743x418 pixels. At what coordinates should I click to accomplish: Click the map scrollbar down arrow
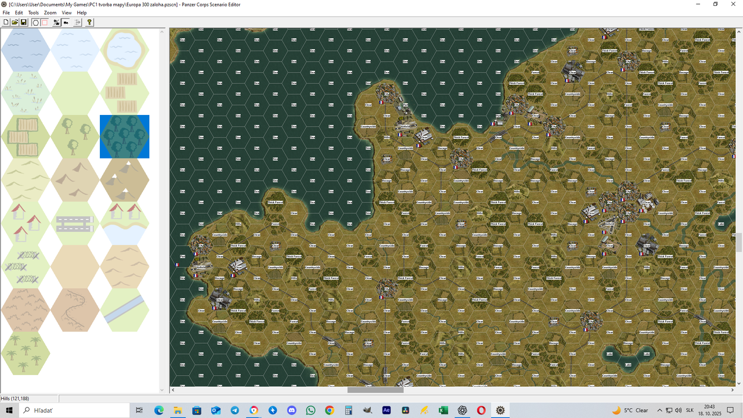739,383
